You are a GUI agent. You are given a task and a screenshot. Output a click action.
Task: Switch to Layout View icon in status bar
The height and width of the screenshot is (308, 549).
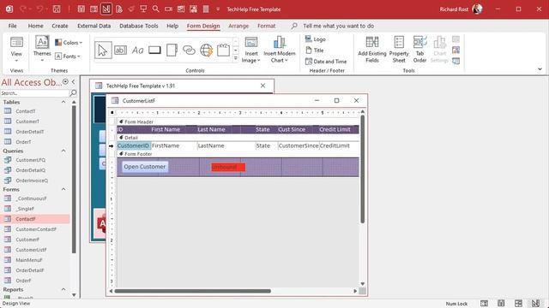point(518,304)
